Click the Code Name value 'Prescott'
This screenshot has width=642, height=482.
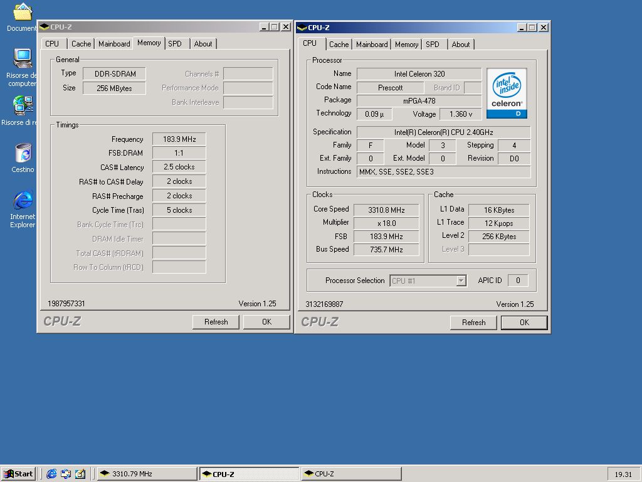(x=390, y=88)
